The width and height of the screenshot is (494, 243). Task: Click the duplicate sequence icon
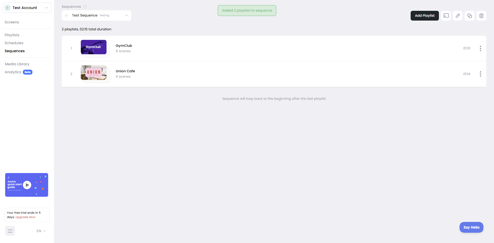(469, 16)
